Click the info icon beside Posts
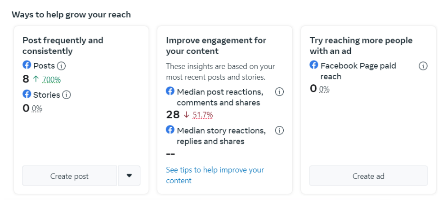Viewport: 447px width, 212px height. (x=62, y=66)
